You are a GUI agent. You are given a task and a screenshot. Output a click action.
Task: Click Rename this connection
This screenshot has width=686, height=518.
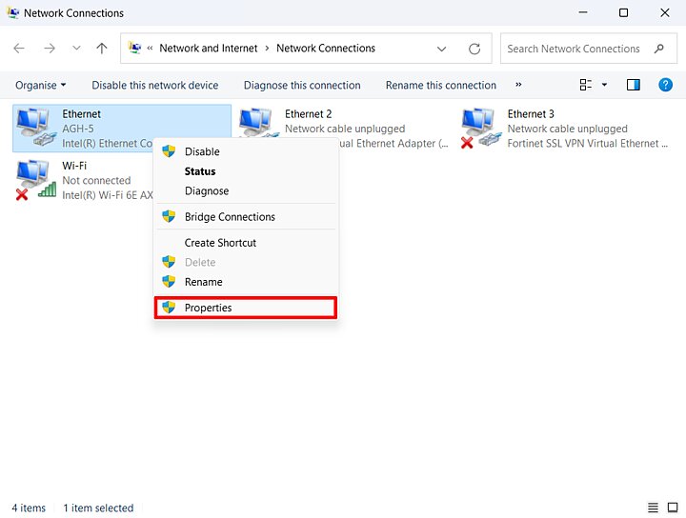click(x=441, y=86)
